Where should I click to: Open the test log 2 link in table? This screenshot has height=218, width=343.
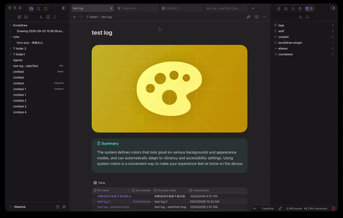click(104, 202)
